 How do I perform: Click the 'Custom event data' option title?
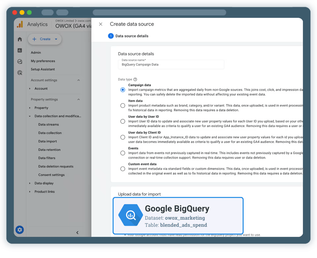click(x=142, y=164)
